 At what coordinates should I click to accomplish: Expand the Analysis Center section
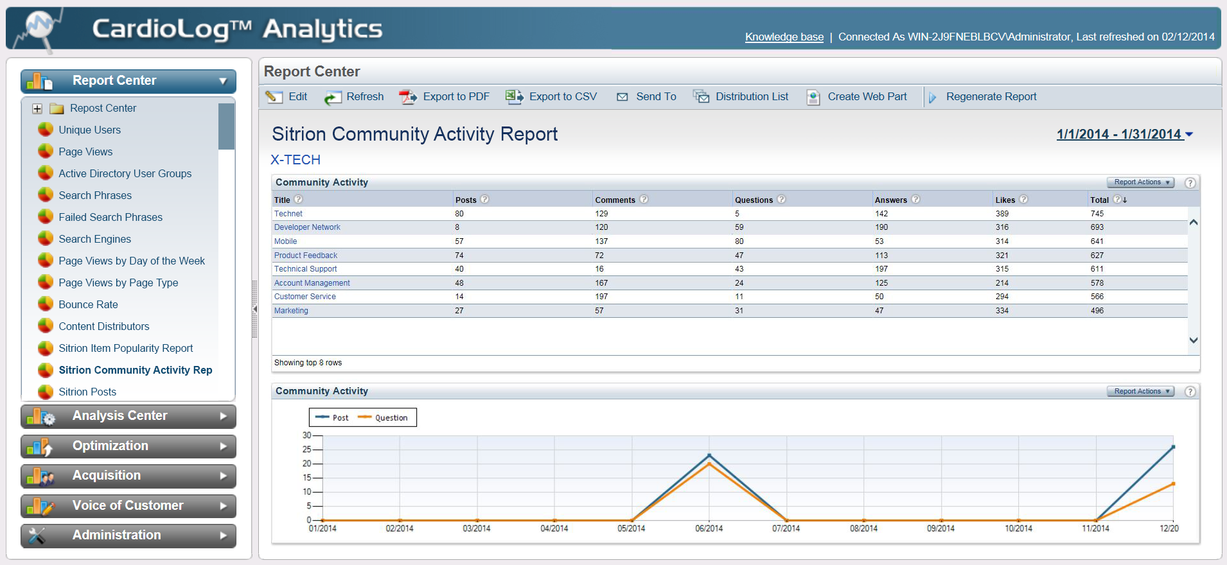pyautogui.click(x=223, y=416)
